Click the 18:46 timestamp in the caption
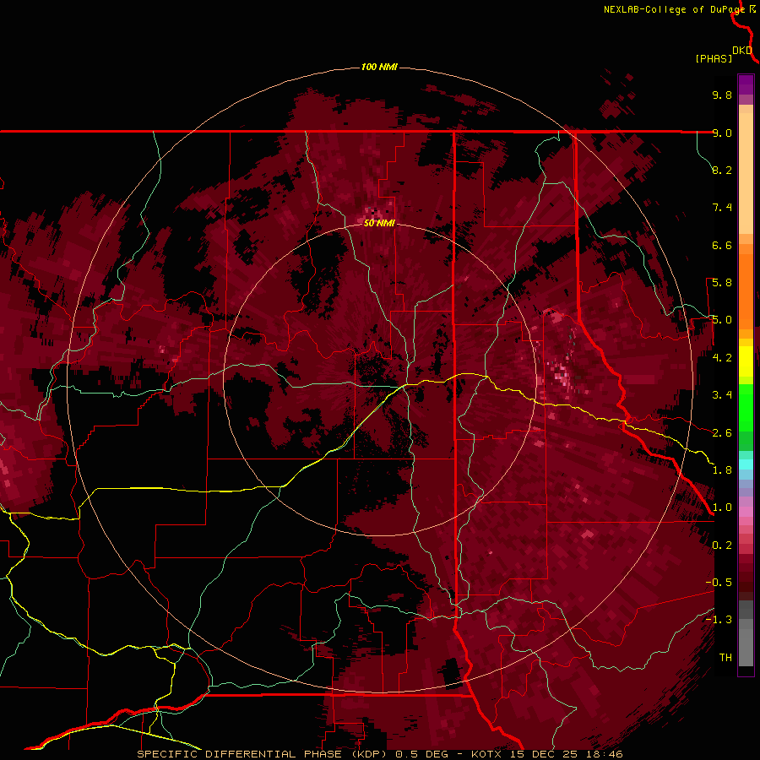Screen dimensions: 760x760 [x=606, y=754]
